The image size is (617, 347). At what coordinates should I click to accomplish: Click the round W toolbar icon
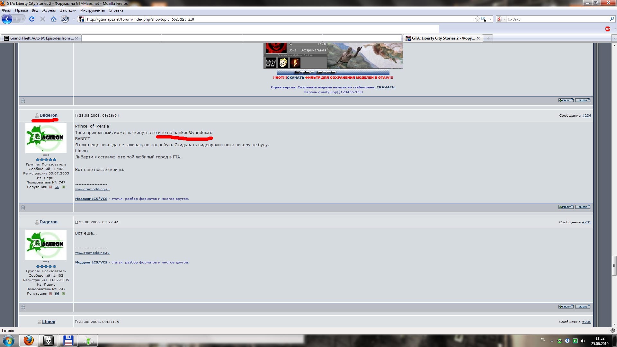pyautogui.click(x=65, y=19)
